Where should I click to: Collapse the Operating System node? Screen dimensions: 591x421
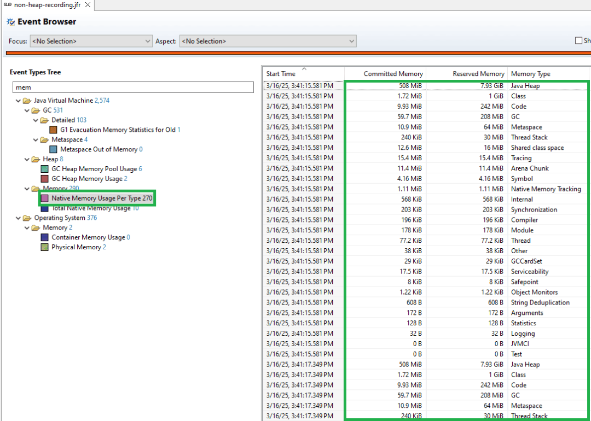point(18,218)
